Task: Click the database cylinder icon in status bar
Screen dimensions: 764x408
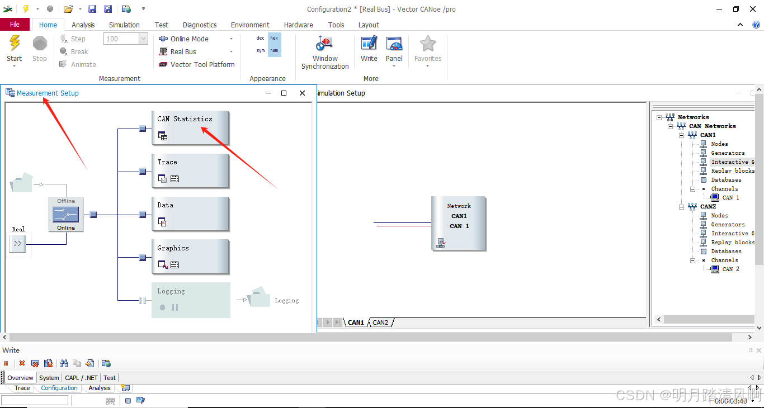Action: point(128,400)
